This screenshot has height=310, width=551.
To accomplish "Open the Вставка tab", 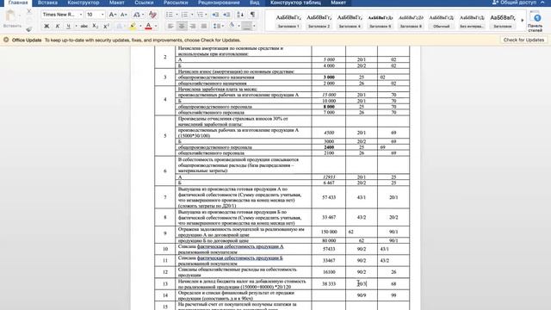I will 47,3.
